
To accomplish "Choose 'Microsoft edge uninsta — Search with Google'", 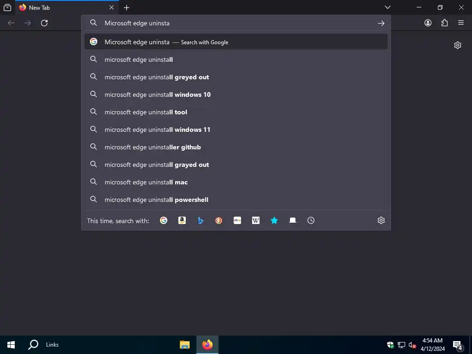I will [236, 42].
